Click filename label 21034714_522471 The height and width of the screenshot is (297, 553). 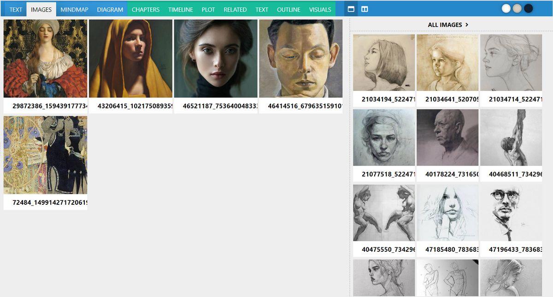(x=515, y=99)
